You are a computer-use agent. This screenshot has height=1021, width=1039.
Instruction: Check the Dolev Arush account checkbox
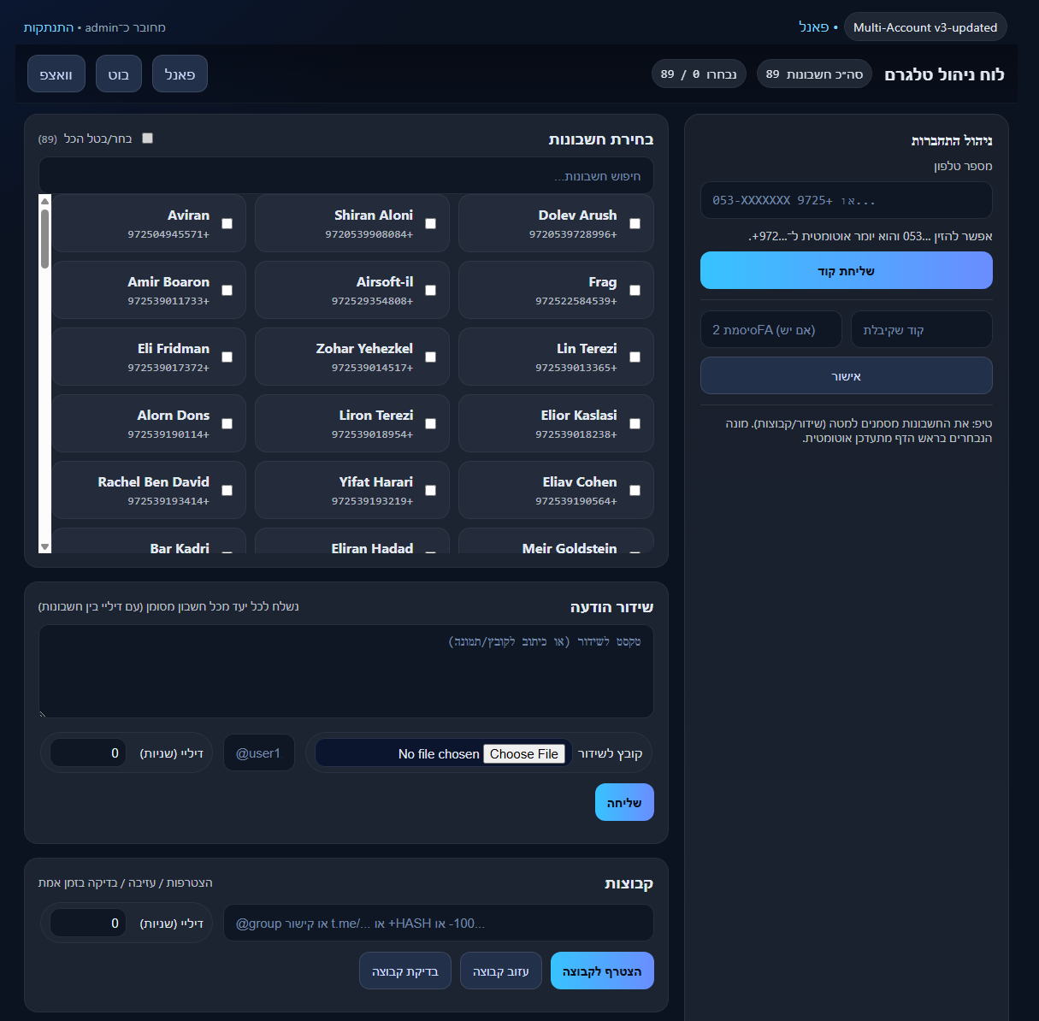pyautogui.click(x=635, y=224)
